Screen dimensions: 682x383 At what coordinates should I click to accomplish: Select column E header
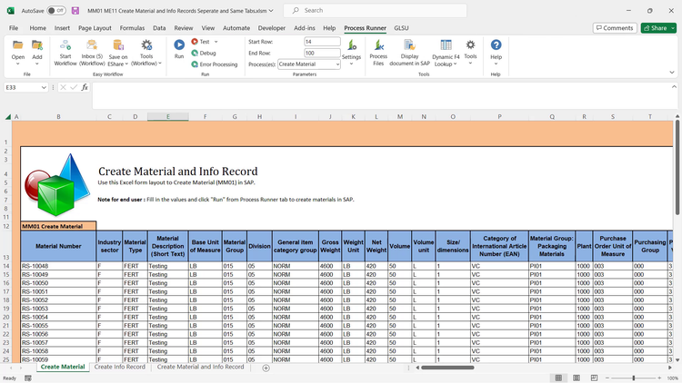(168, 116)
